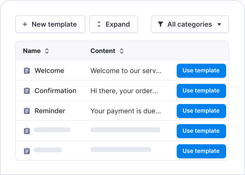Click Use template in the fourth row
This screenshot has height=175, width=245.
[201, 131]
